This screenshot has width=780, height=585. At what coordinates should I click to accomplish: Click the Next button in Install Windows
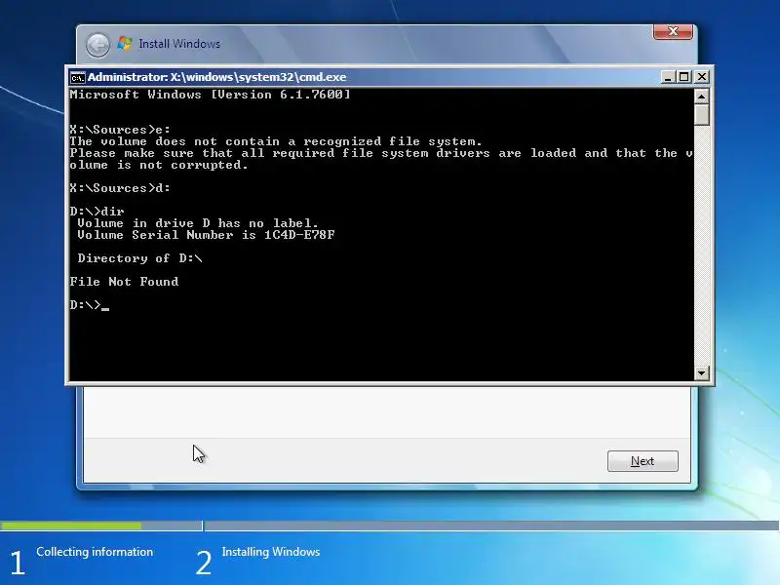(x=643, y=461)
